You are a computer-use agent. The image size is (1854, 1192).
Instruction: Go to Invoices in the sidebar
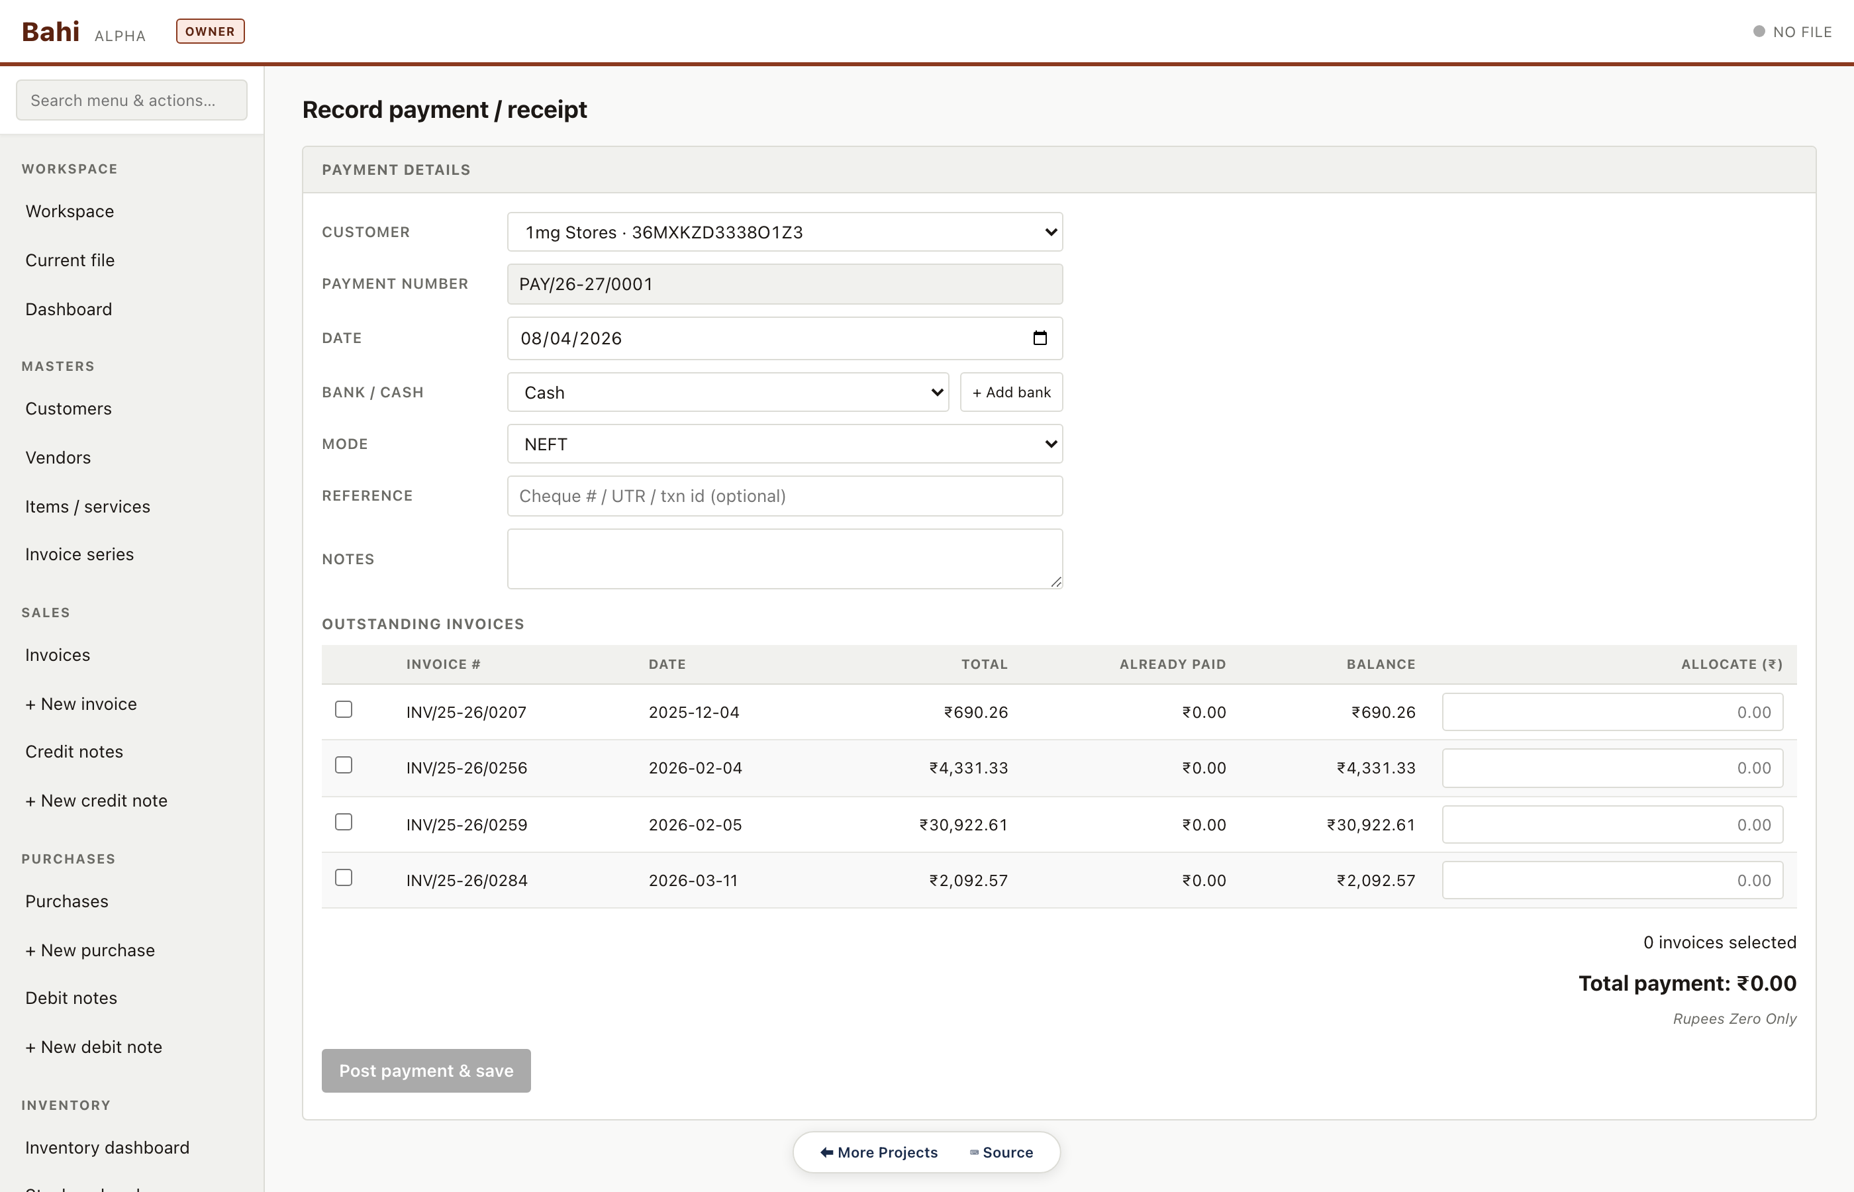coord(57,655)
